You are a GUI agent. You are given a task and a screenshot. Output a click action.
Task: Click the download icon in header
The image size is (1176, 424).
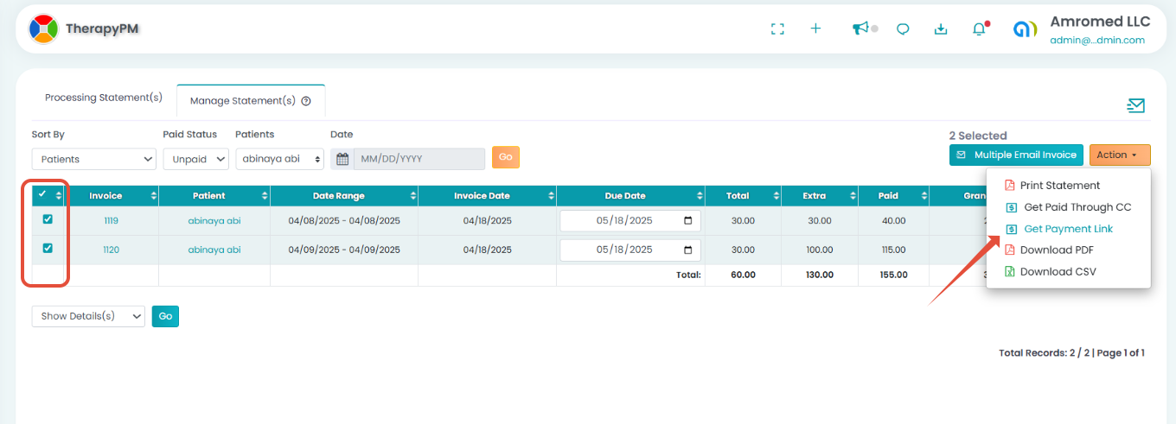pos(941,28)
